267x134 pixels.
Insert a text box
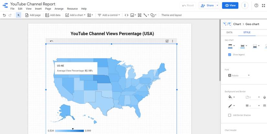pyautogui.click(x=139, y=15)
